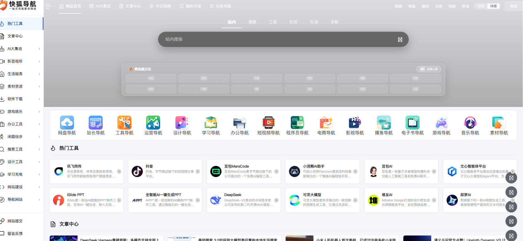Open 我的书签 in the top menu
Viewport: 523px width, 241px height.
(190, 6)
